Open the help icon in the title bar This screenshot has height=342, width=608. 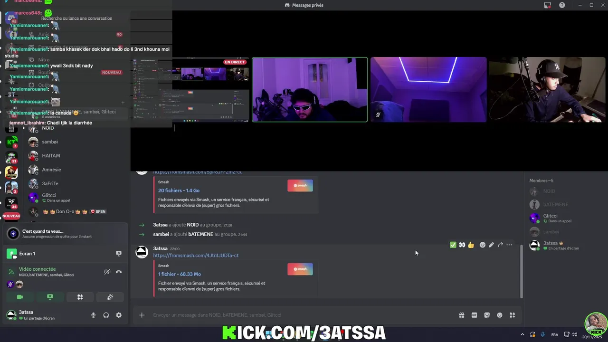pyautogui.click(x=562, y=5)
